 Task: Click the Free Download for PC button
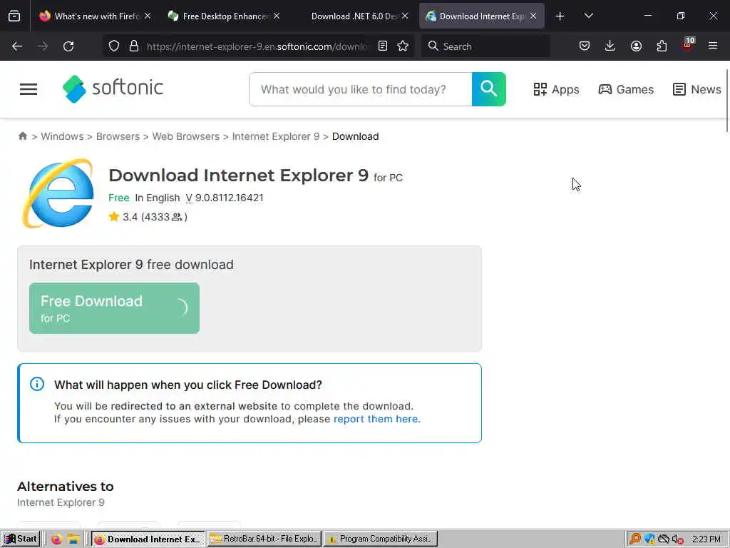(114, 308)
